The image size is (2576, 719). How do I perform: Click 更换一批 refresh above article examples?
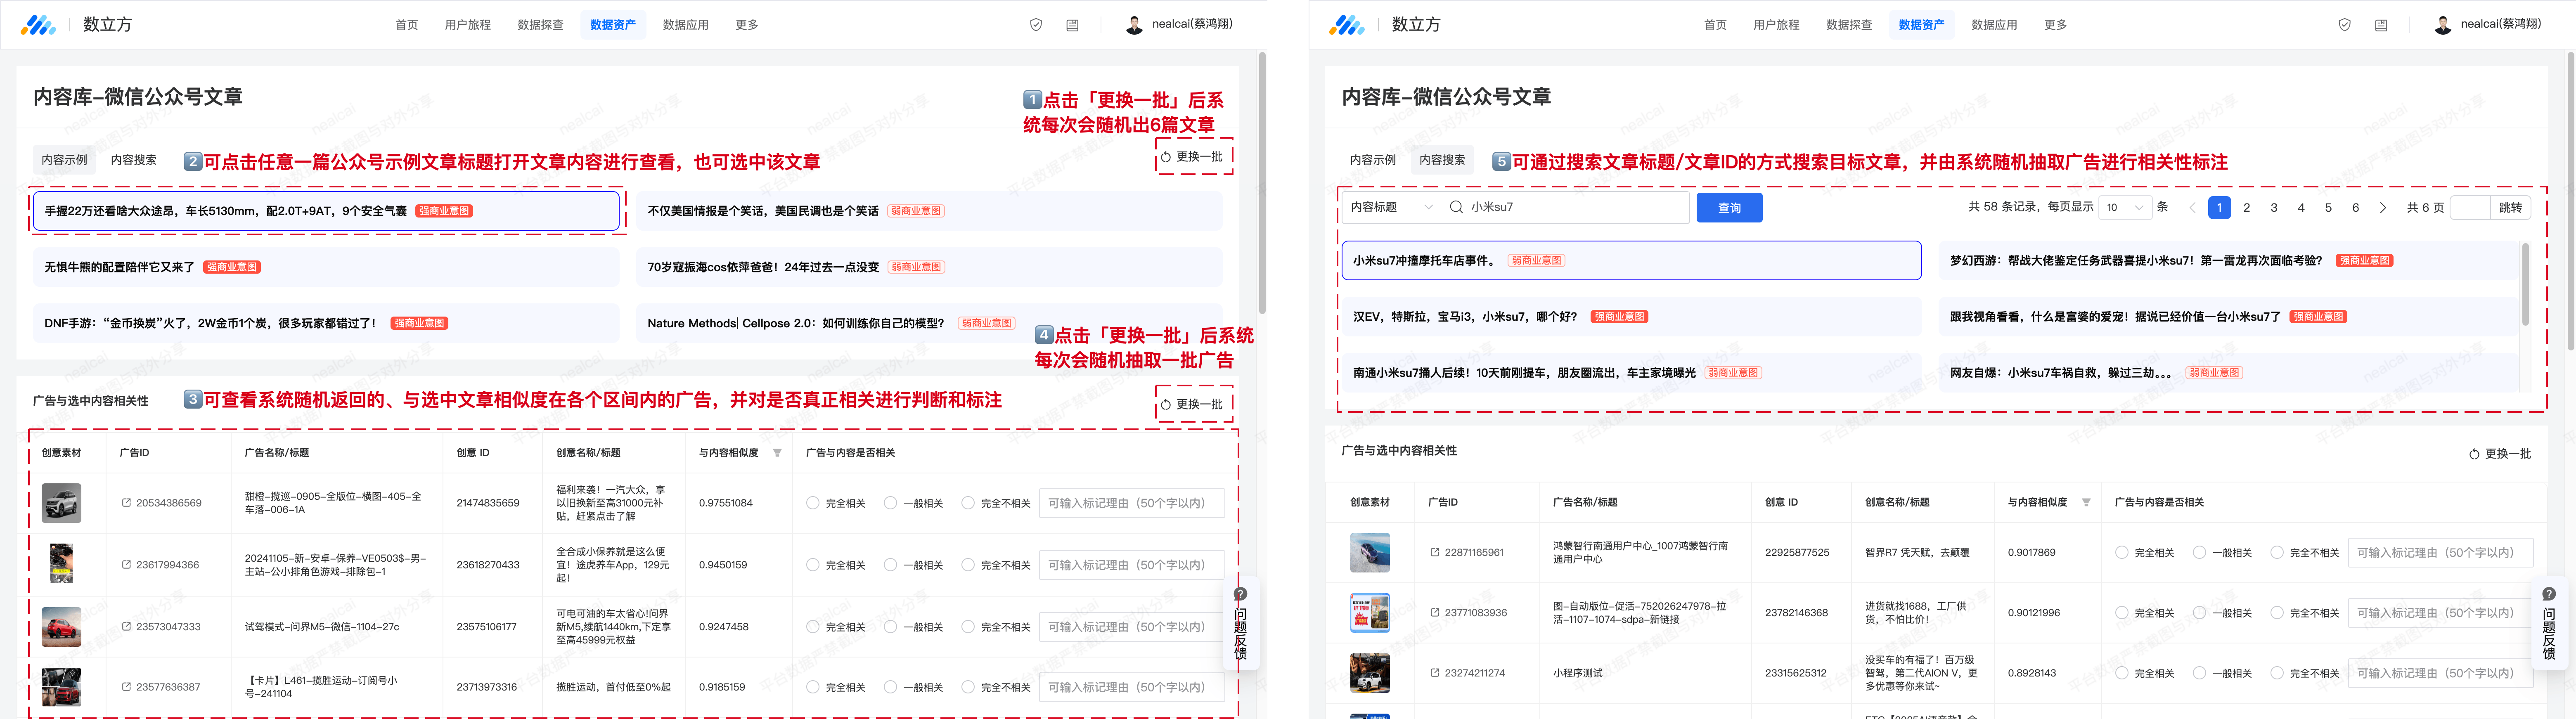point(1192,157)
